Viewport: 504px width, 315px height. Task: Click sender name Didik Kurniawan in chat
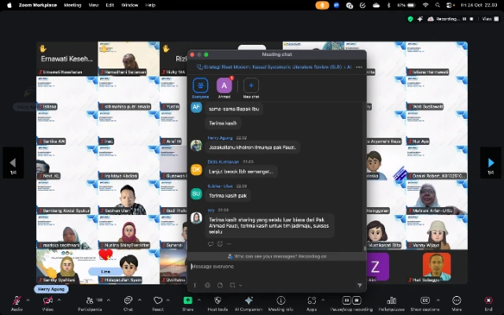click(223, 161)
